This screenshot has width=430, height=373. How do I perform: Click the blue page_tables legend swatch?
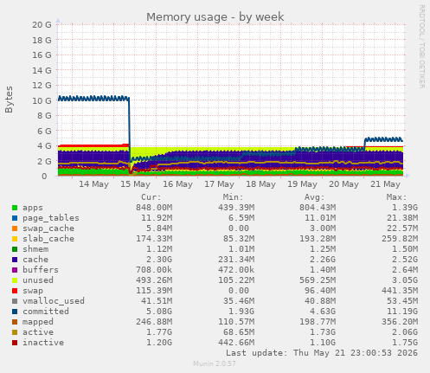pos(15,218)
